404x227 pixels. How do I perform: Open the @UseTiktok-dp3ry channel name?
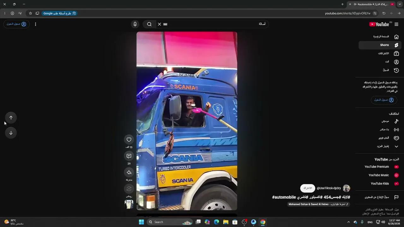329,188
